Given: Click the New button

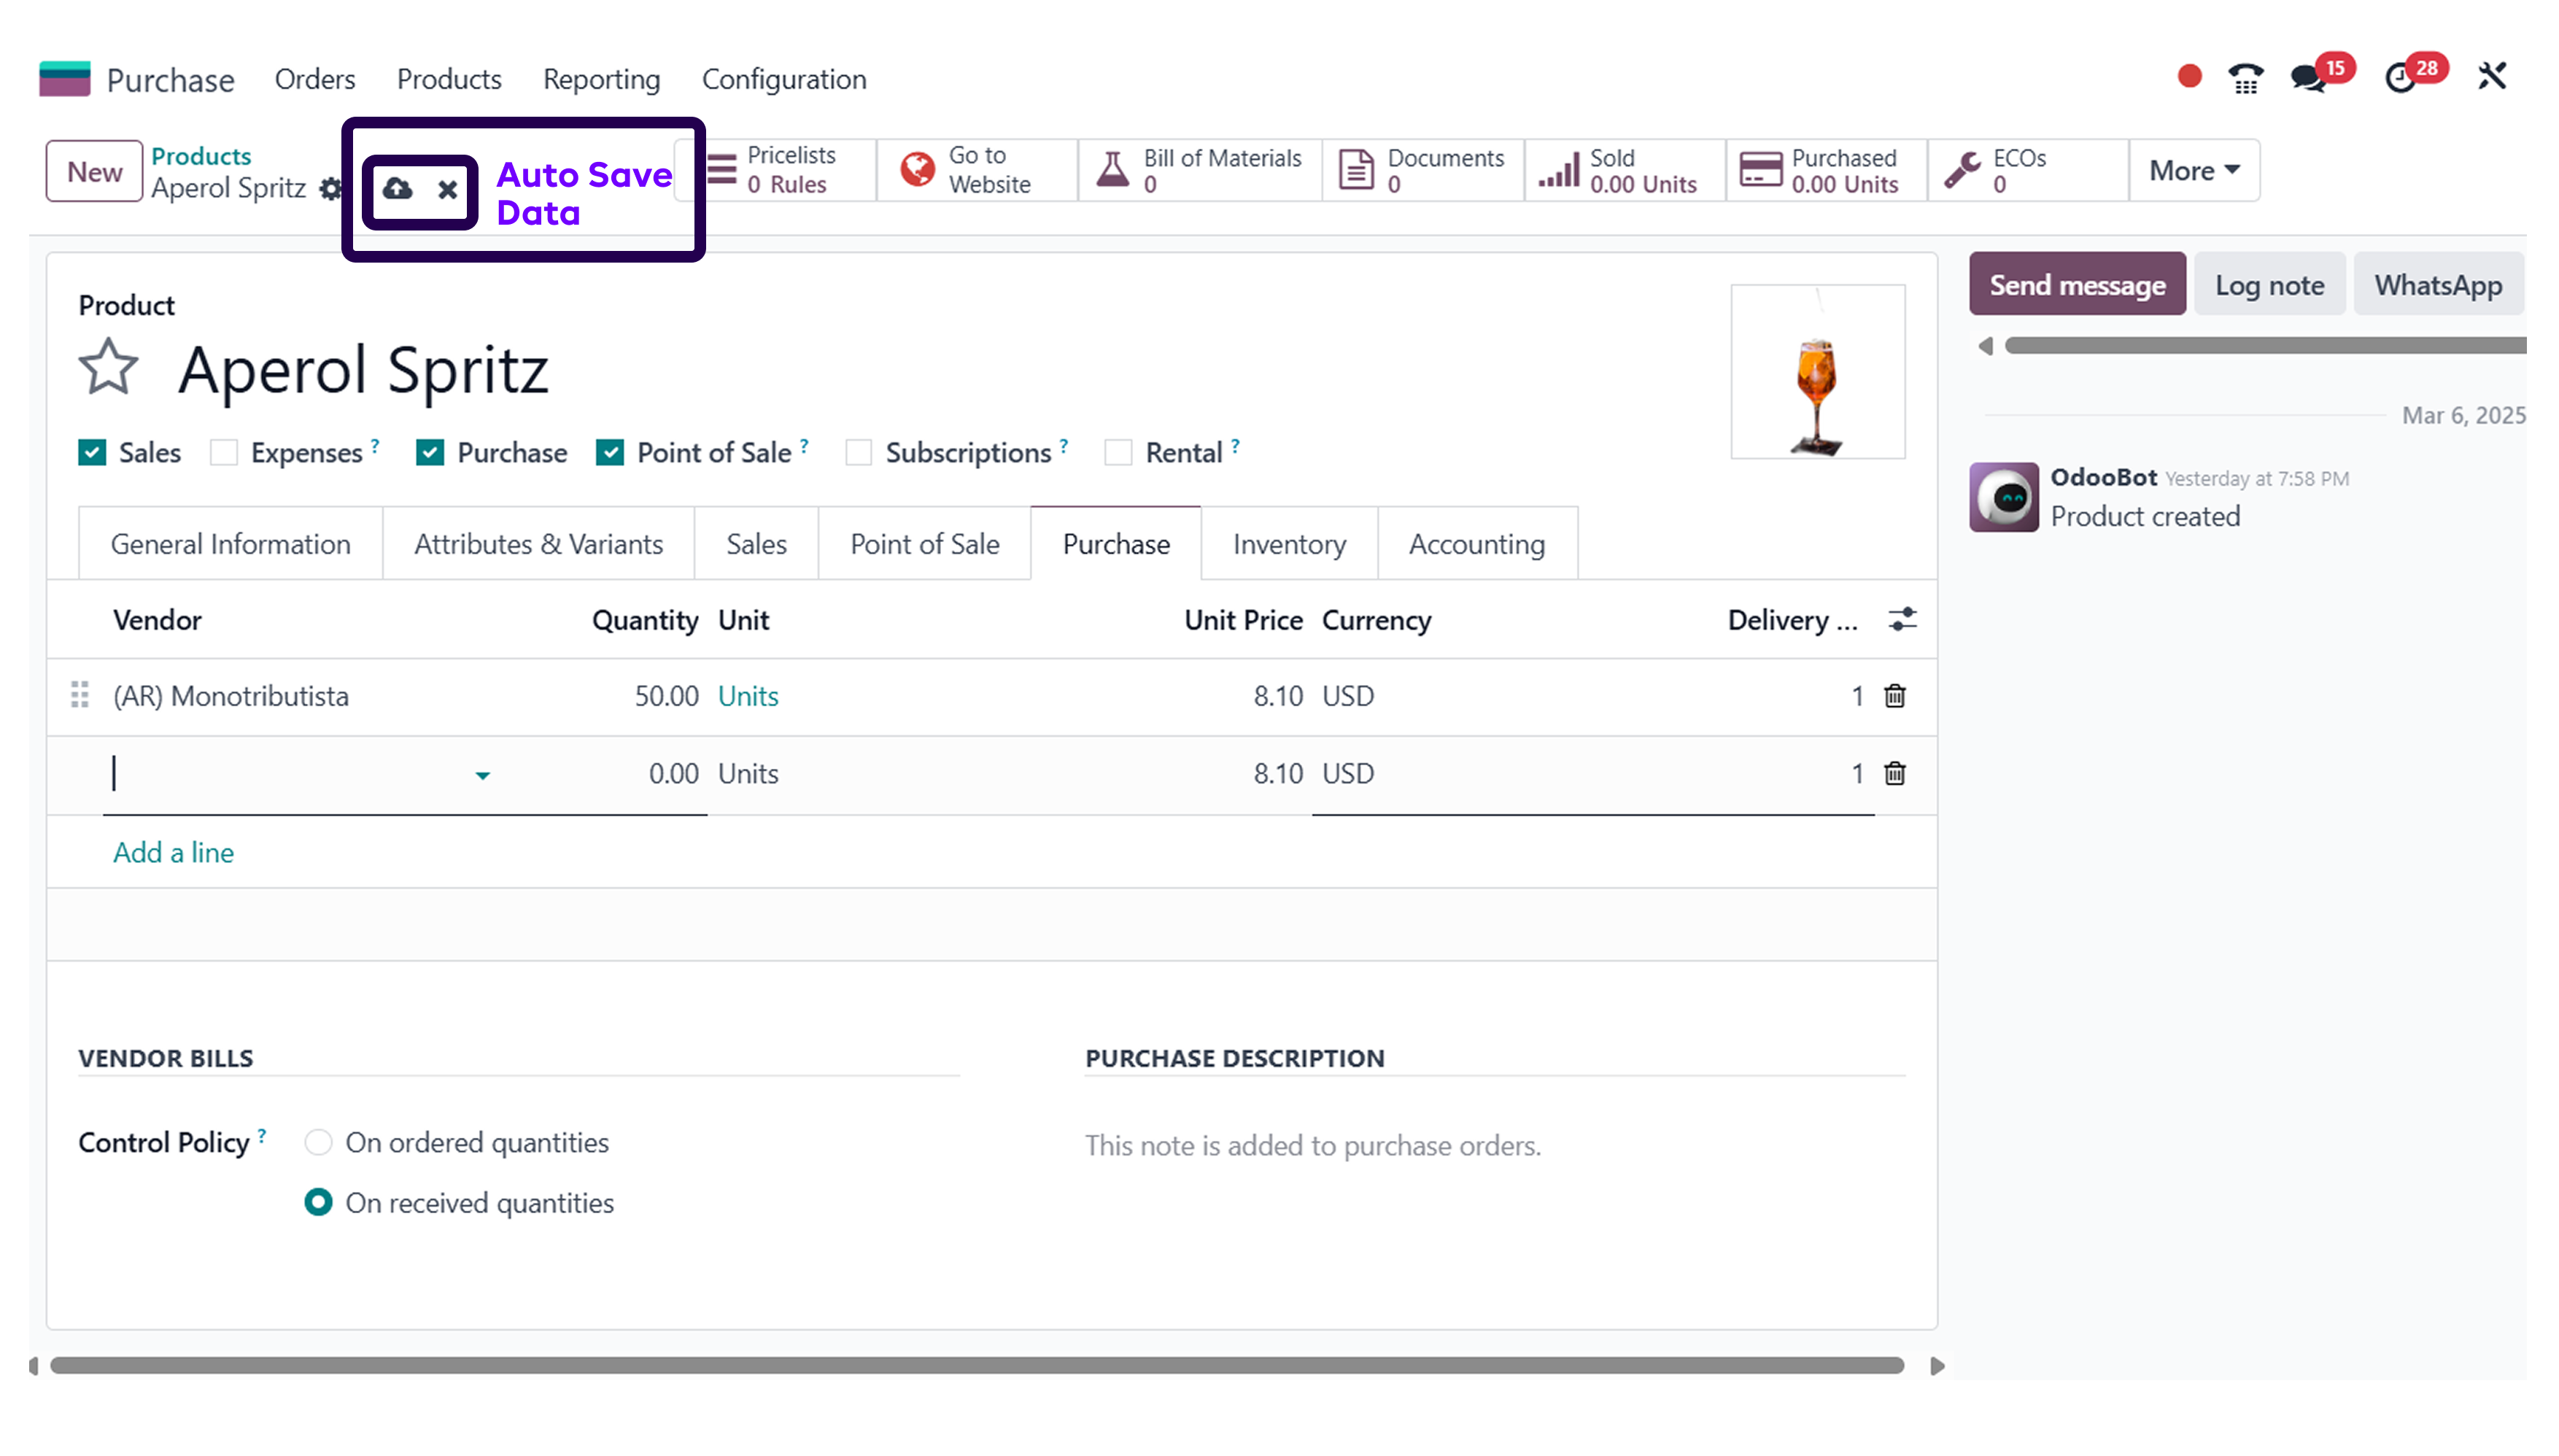Looking at the screenshot, I should click(94, 171).
